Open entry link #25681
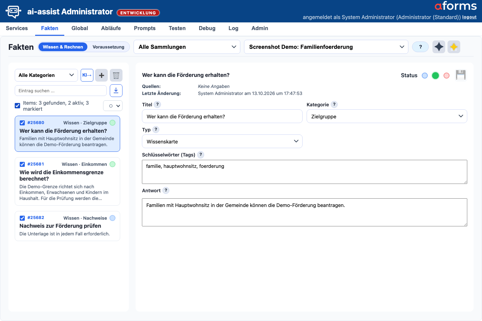482x321 pixels. click(36, 164)
